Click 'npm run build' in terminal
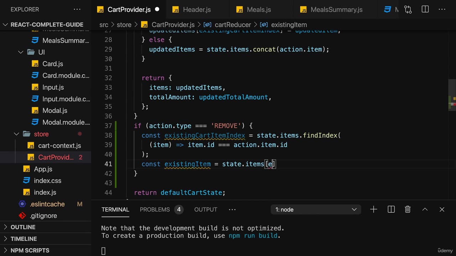The width and height of the screenshot is (456, 256). [x=253, y=235]
